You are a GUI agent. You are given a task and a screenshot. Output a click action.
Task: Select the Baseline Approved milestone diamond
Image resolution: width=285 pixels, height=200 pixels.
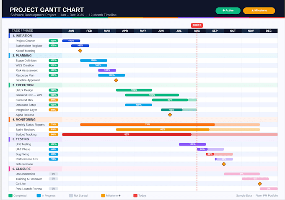click(116, 80)
